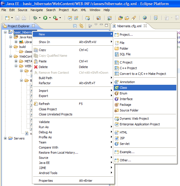
Task: Select the hibernate.cfg.xml editor tab
Action: point(129,26)
